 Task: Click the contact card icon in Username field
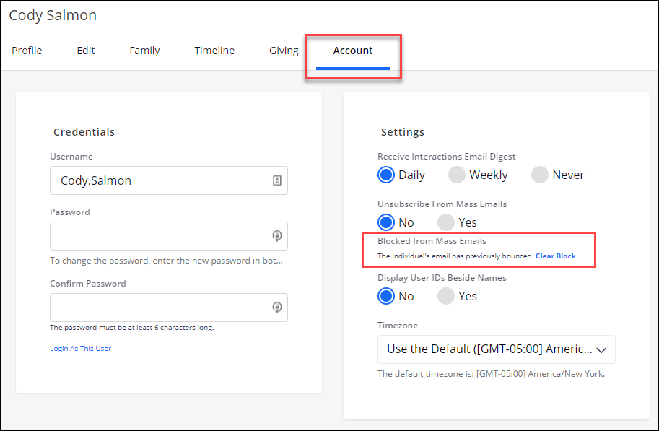(276, 181)
